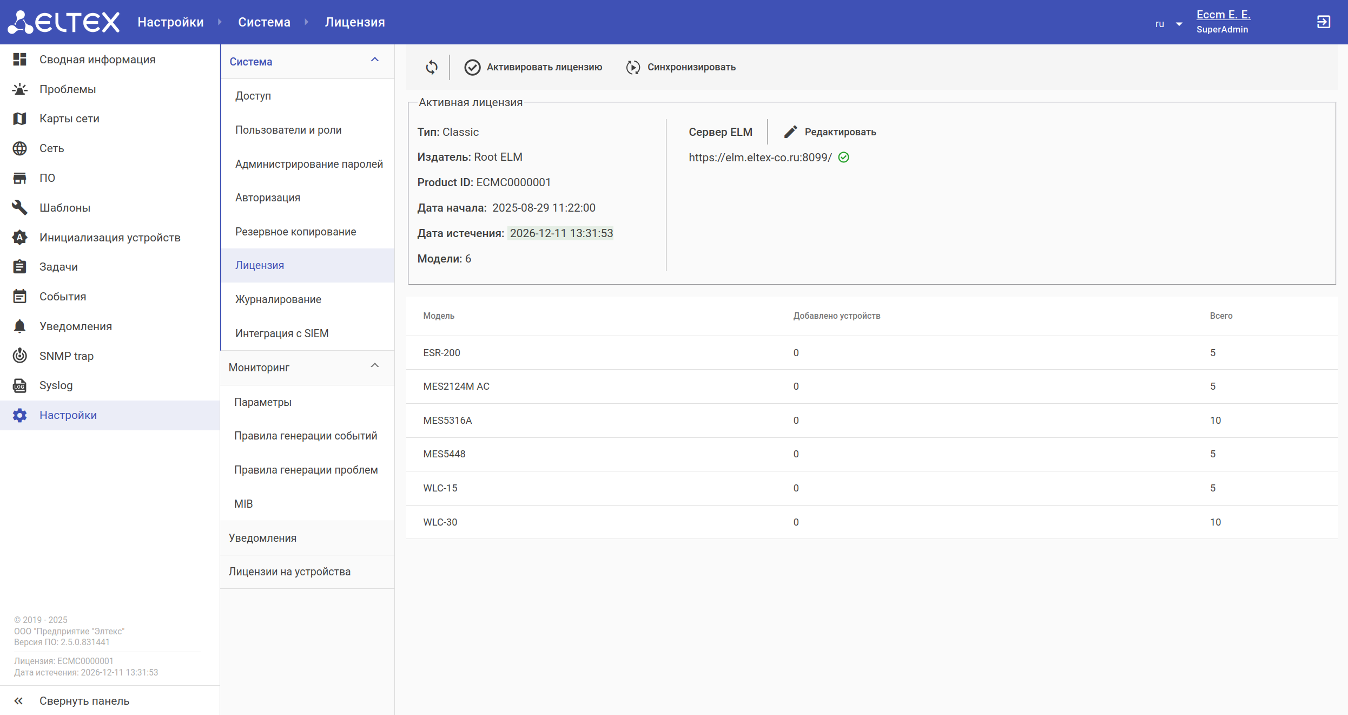Click the Синхронизировать button
The height and width of the screenshot is (715, 1348).
pyautogui.click(x=681, y=67)
